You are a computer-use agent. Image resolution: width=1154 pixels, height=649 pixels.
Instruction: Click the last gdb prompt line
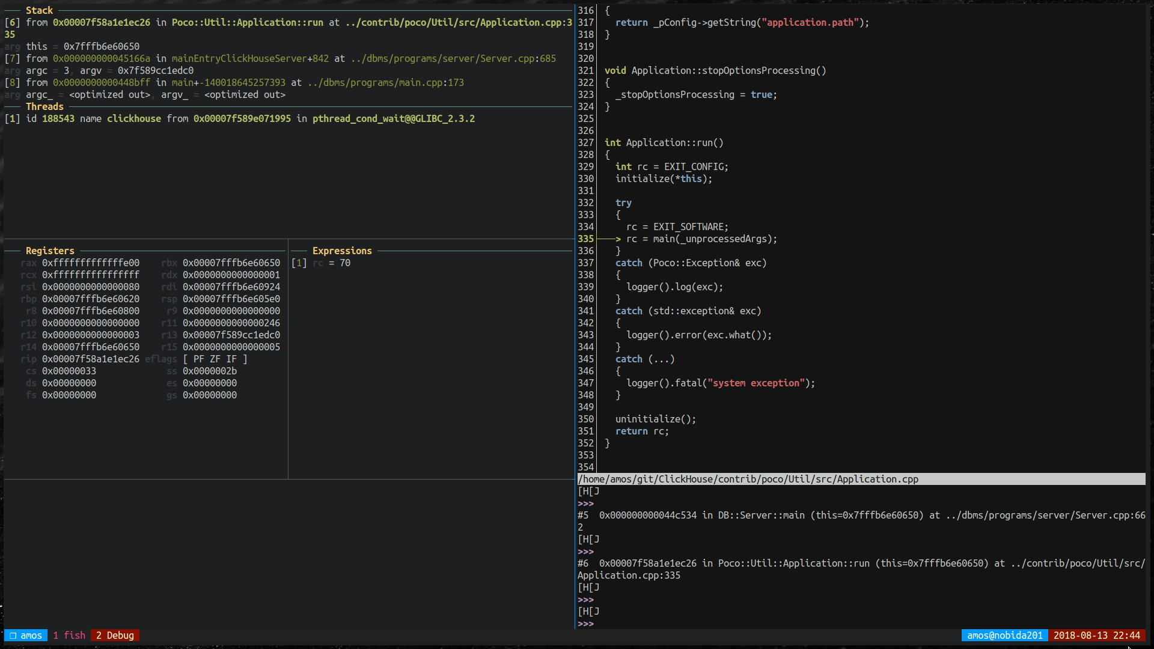coord(585,623)
